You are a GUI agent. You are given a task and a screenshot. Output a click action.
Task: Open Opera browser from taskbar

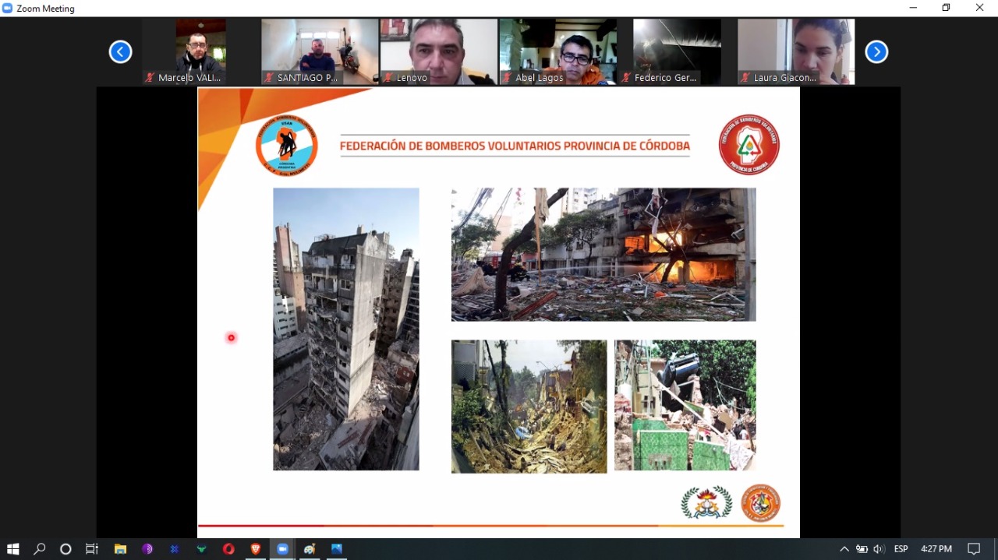click(228, 549)
